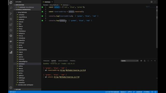Switch to the Output tab
Viewport: 166px width, 93px height.
coord(54,61)
